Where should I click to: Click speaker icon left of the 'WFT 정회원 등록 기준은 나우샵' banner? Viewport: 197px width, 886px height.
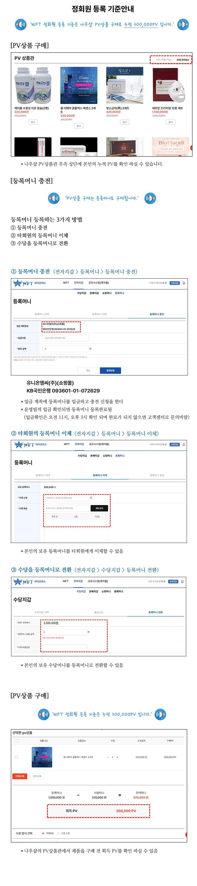point(21,25)
